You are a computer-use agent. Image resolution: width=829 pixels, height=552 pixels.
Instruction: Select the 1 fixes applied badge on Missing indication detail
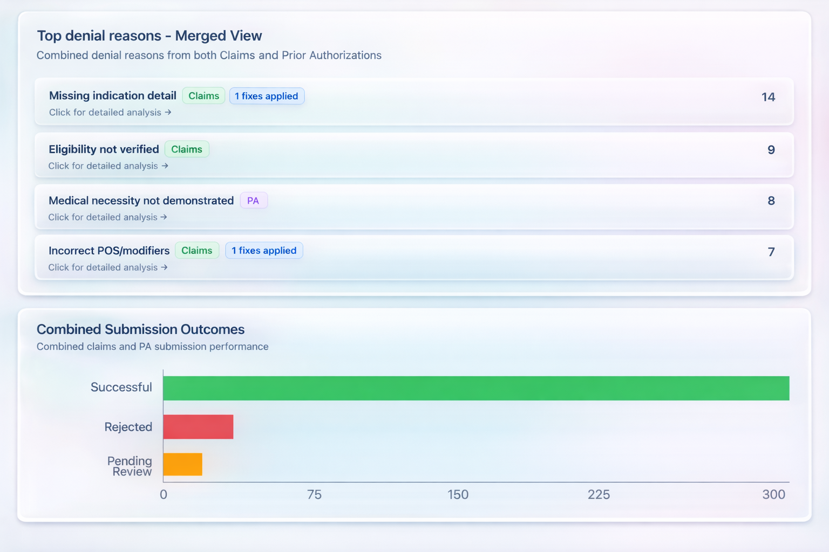point(267,96)
